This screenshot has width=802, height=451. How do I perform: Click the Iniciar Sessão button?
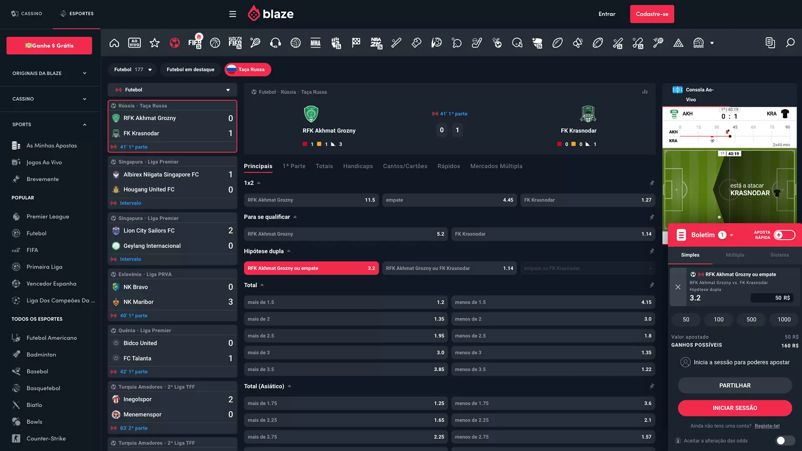point(735,408)
